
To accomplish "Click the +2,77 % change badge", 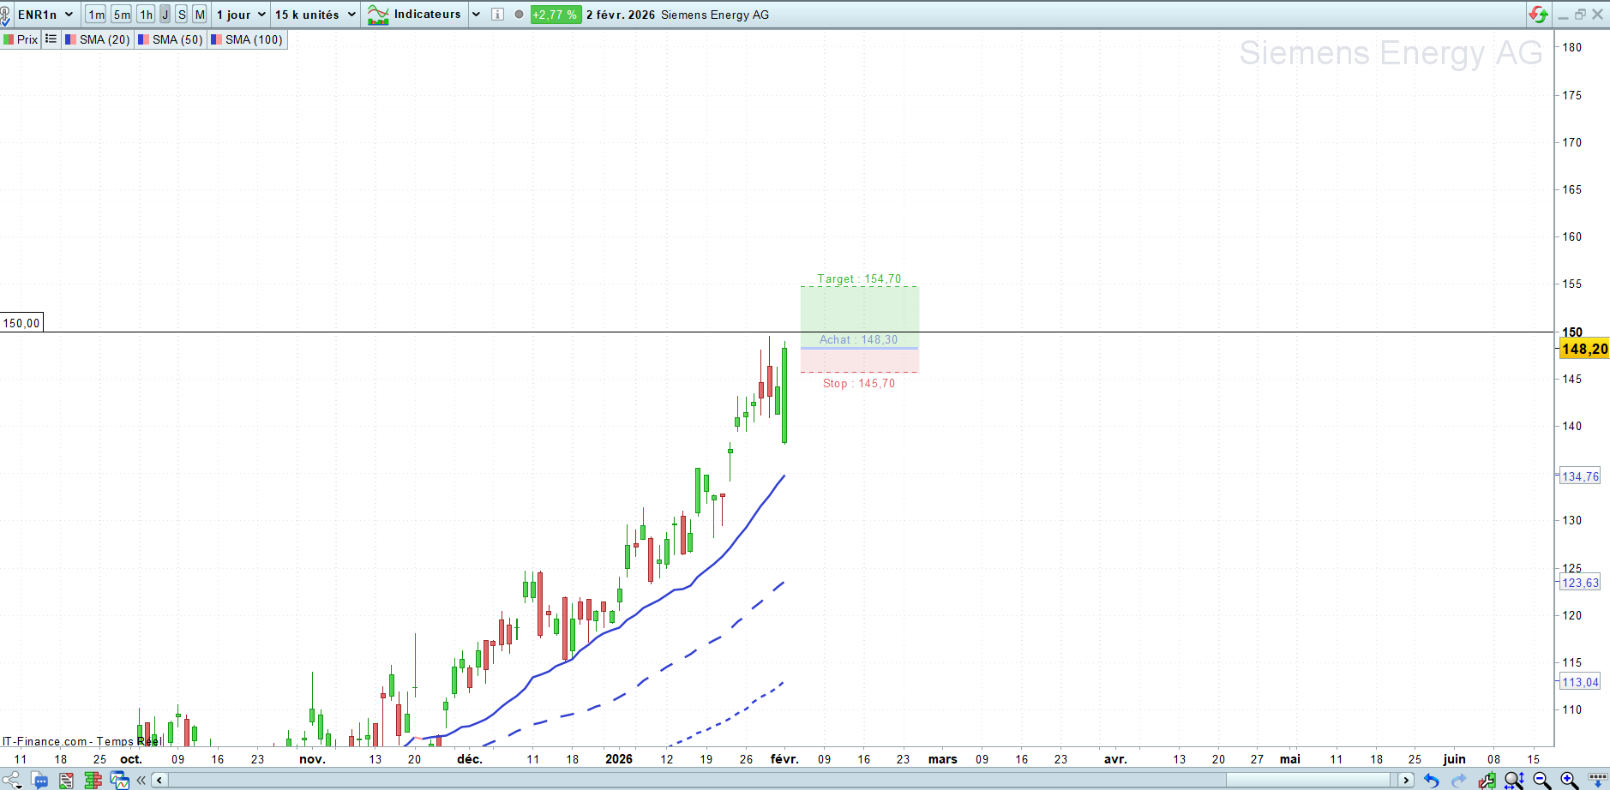I will click(x=555, y=15).
